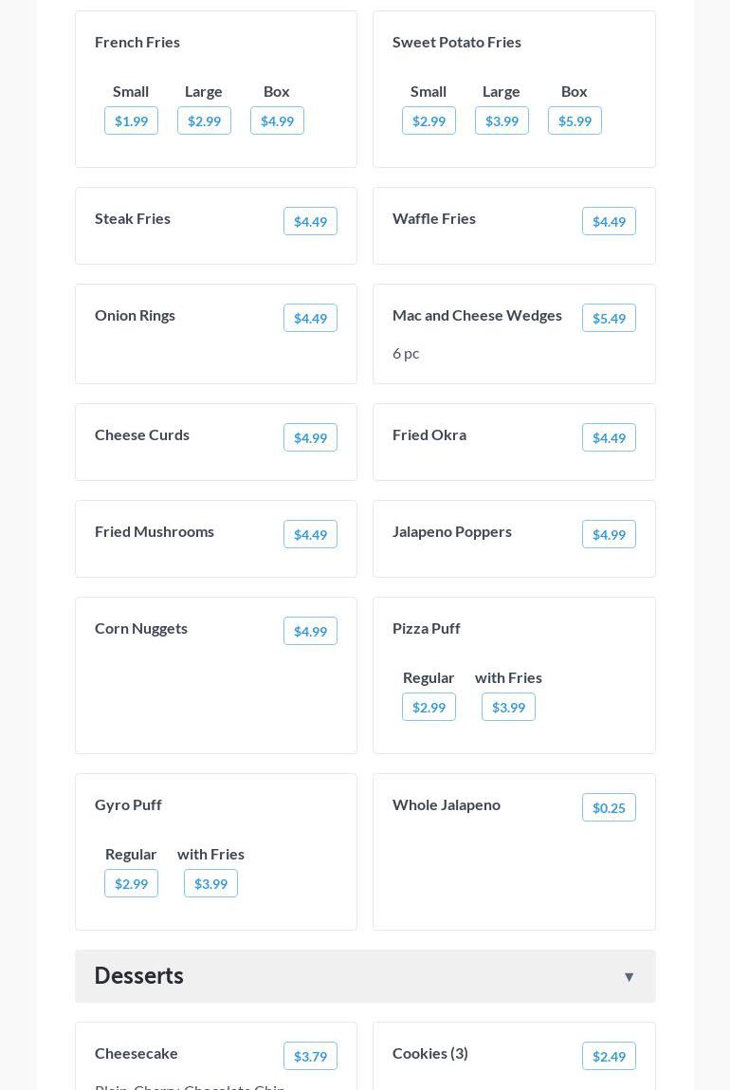Pick French Fries Box $4.99 price

point(277,120)
